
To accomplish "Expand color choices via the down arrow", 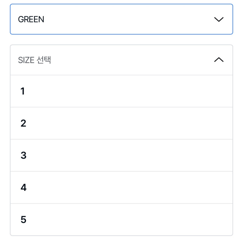I will pos(219,19).
